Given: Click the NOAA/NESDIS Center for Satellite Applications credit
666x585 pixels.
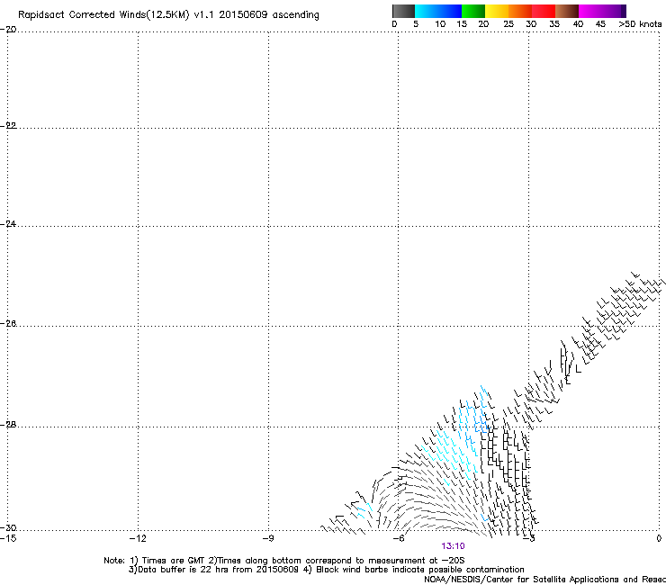Looking at the screenshot, I should (544, 580).
